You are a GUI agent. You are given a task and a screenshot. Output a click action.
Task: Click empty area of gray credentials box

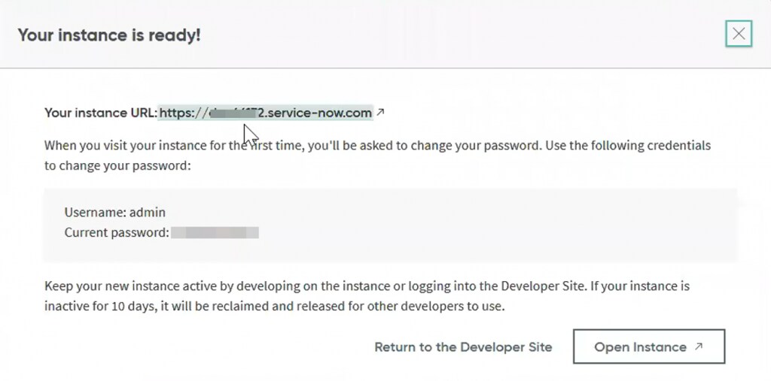[489, 225]
